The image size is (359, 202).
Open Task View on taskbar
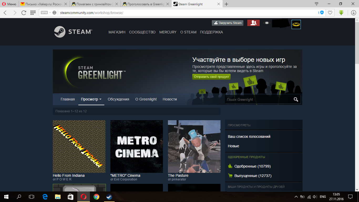[x=32, y=197]
